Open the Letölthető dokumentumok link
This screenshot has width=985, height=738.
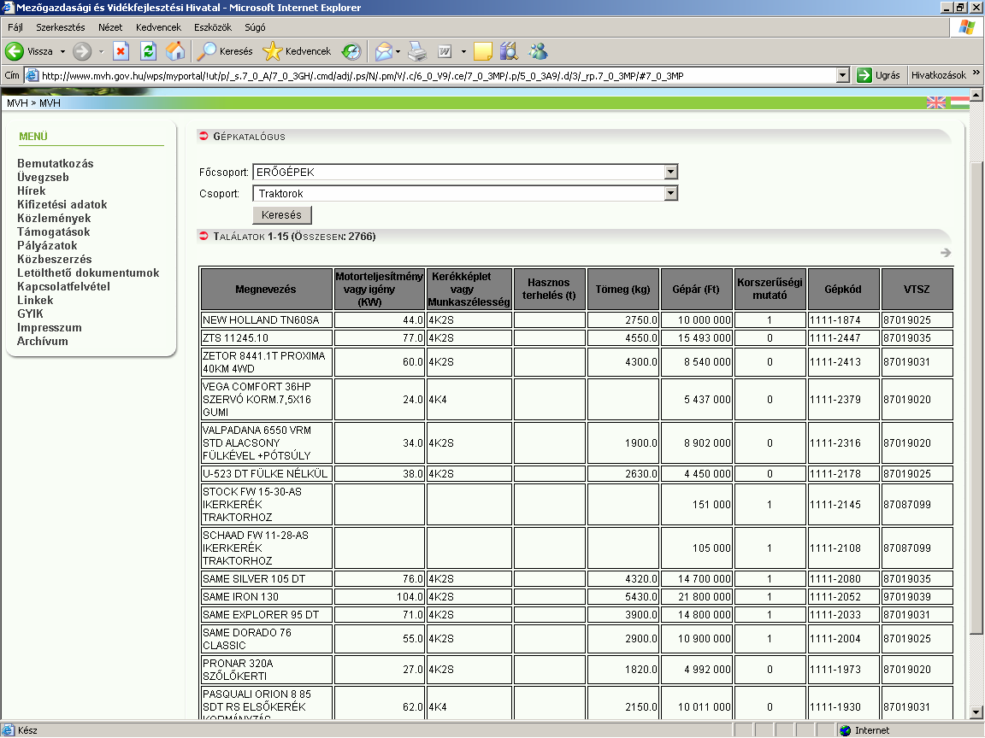[88, 273]
